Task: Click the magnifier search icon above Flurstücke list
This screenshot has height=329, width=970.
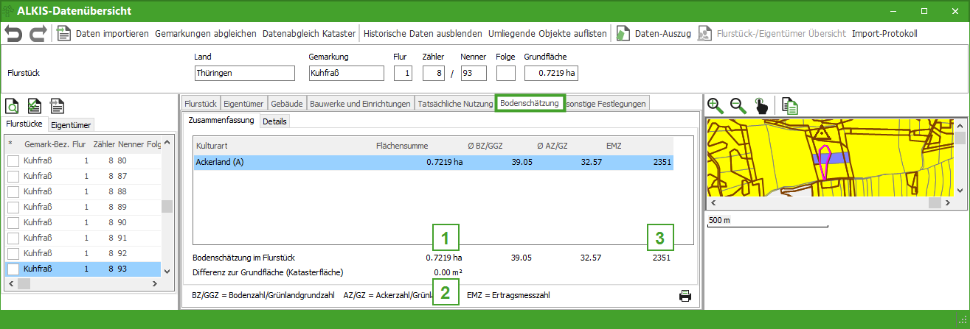Action: point(13,106)
